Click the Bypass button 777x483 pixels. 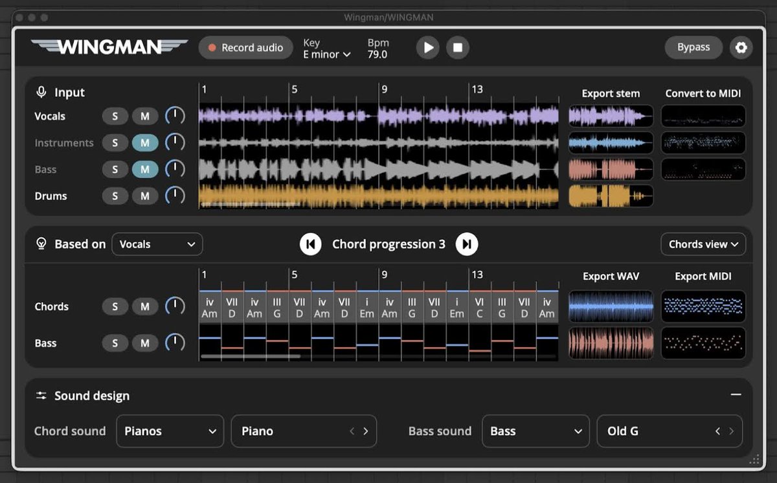point(693,47)
